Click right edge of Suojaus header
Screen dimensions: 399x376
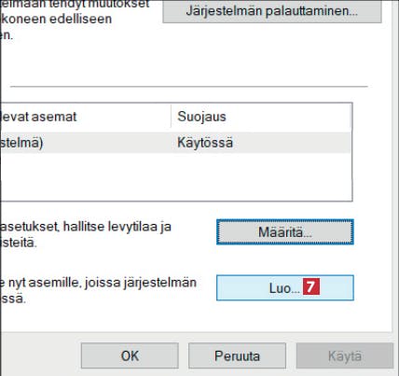pos(351,117)
